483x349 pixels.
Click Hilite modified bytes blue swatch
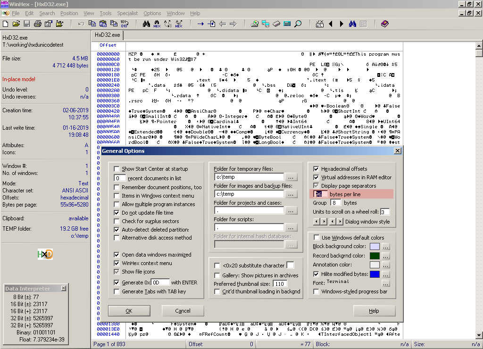point(375,274)
